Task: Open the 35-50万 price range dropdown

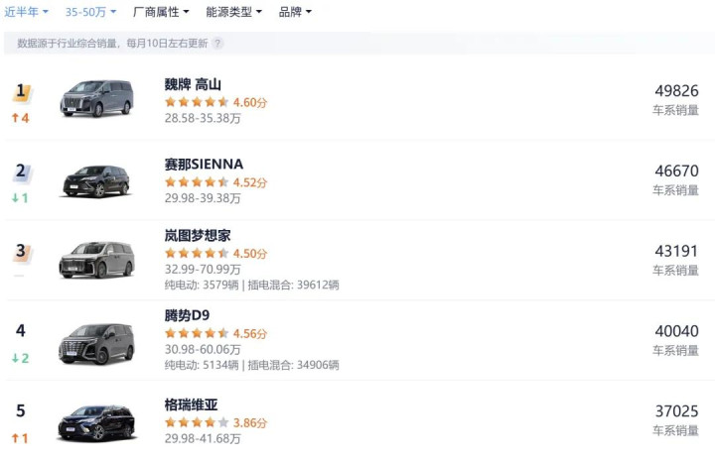Action: 90,13
